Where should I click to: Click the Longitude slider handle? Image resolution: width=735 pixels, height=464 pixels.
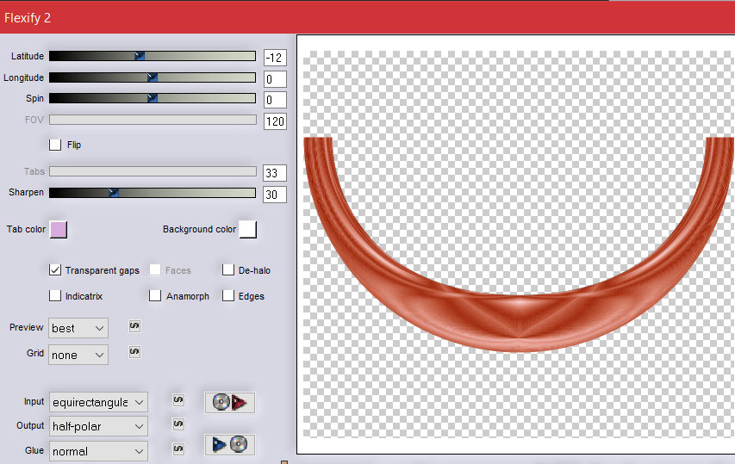(x=153, y=77)
